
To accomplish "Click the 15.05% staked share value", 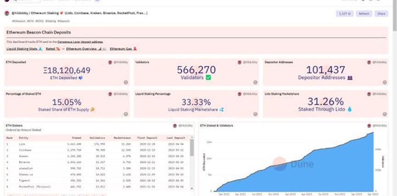I will [x=67, y=102].
